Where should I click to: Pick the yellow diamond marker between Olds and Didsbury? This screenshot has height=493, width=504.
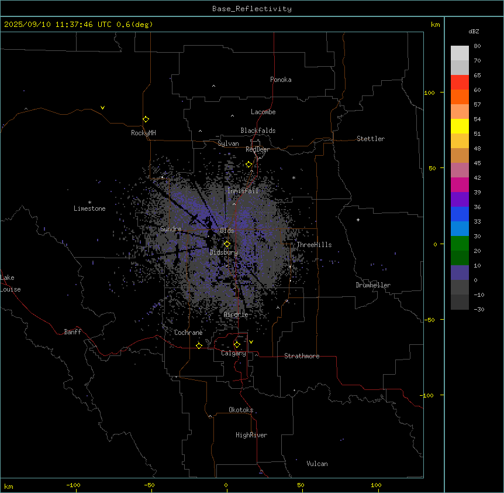[227, 244]
